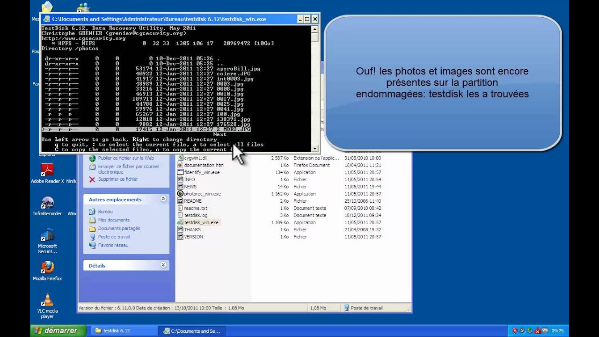Click the system tray clock 09:25
Screen dimensions: 599x337
[x=557, y=331]
